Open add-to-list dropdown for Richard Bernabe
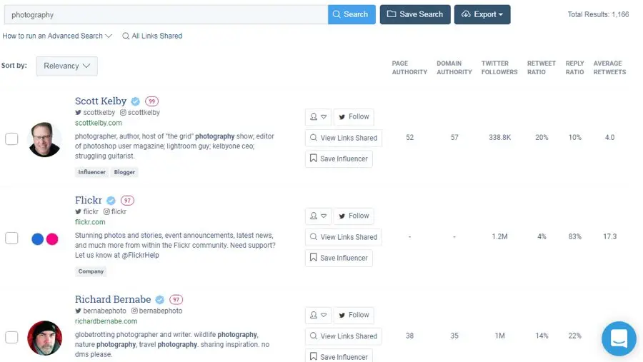Image resolution: width=643 pixels, height=362 pixels. click(x=318, y=316)
